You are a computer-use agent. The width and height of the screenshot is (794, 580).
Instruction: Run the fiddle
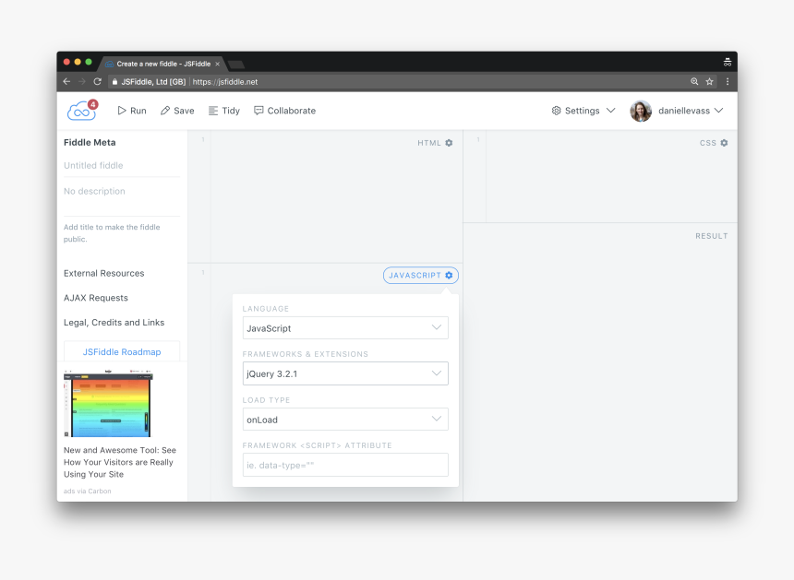(132, 111)
